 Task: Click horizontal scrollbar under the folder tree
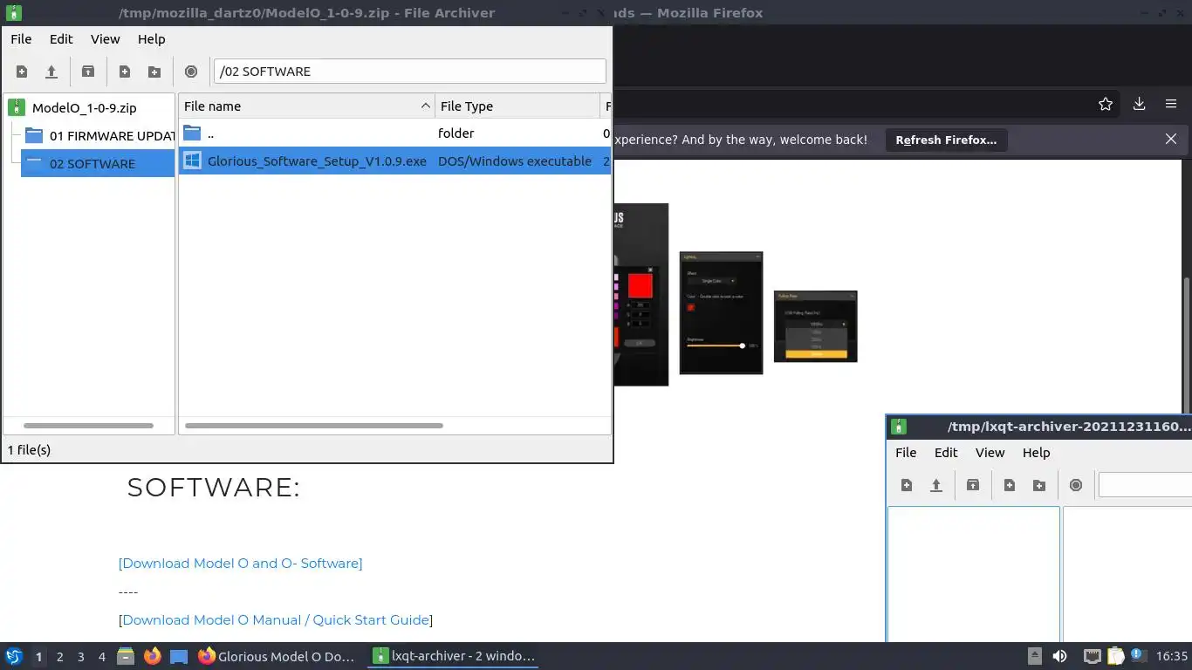pos(88,426)
